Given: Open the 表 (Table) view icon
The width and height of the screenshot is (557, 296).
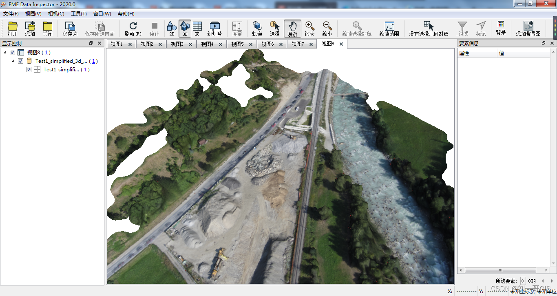Looking at the screenshot, I should [197, 29].
